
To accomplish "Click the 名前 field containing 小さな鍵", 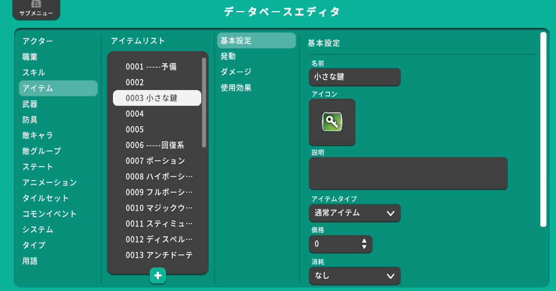I will tap(355, 77).
